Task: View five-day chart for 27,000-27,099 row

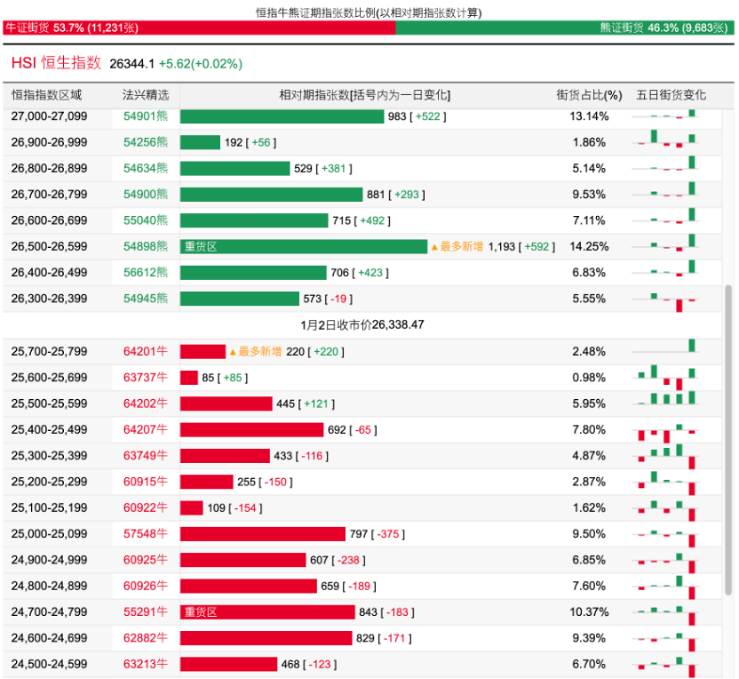Action: click(x=669, y=116)
